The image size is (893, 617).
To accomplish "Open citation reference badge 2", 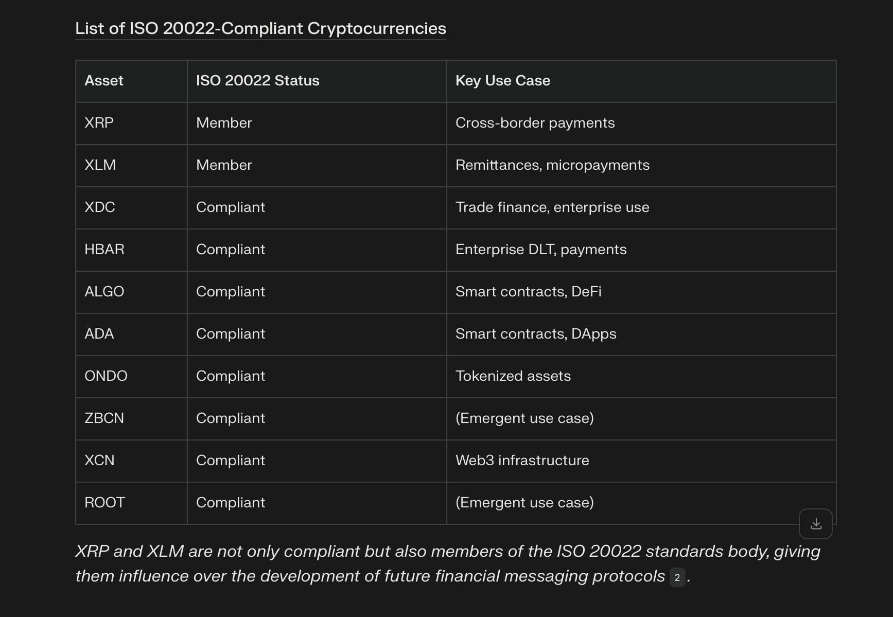I will pyautogui.click(x=677, y=577).
